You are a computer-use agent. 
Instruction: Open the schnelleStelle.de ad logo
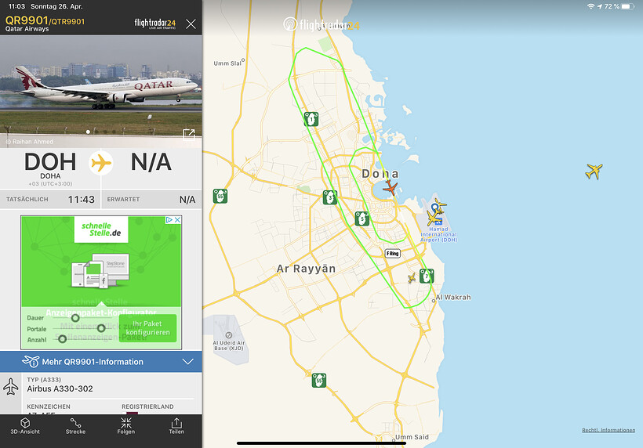click(x=101, y=229)
